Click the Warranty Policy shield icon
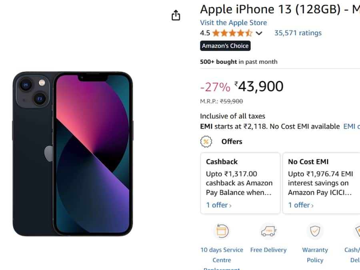The height and width of the screenshot is (270, 360). (x=315, y=231)
